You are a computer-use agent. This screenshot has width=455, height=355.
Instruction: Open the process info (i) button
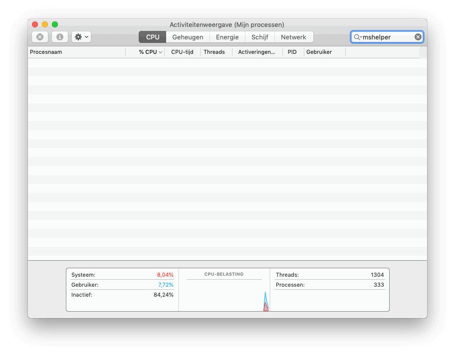pyautogui.click(x=60, y=37)
